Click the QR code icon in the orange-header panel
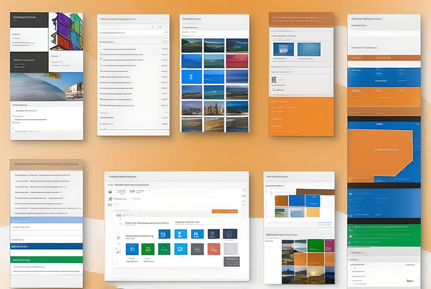Screen dimensions: 431x289 point(274,80)
